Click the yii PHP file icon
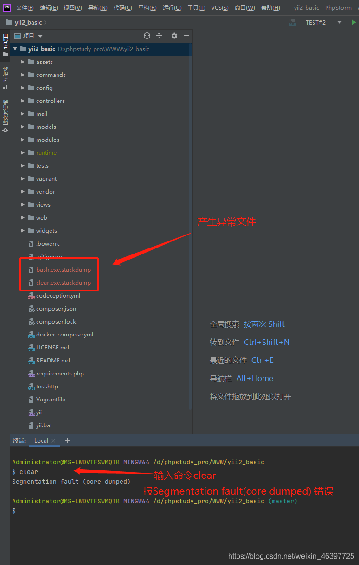The image size is (359, 565). click(31, 413)
